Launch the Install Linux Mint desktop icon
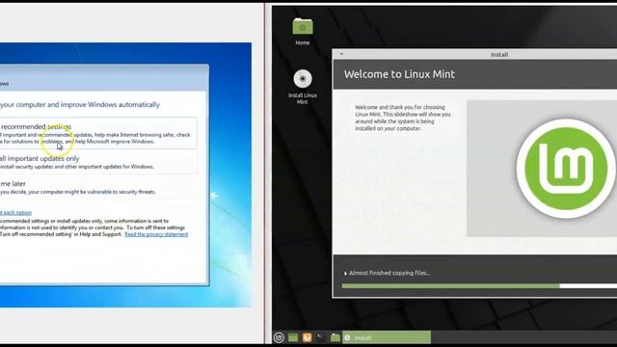617x347 pixels. point(303,87)
